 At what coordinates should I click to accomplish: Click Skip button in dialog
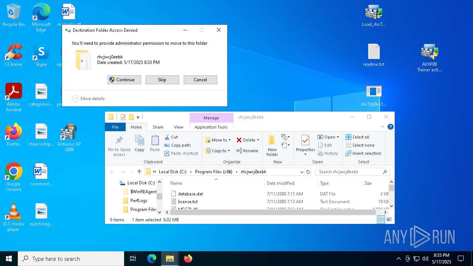tap(162, 80)
